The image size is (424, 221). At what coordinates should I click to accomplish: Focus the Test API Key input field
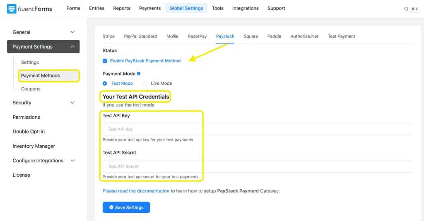point(258,129)
